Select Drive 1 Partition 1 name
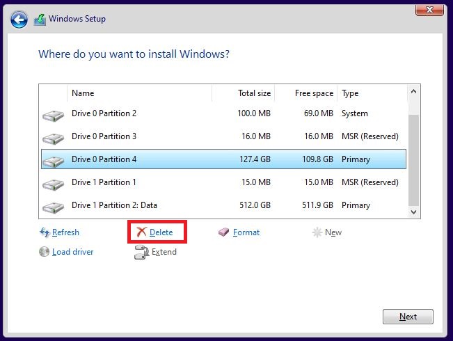 click(104, 182)
